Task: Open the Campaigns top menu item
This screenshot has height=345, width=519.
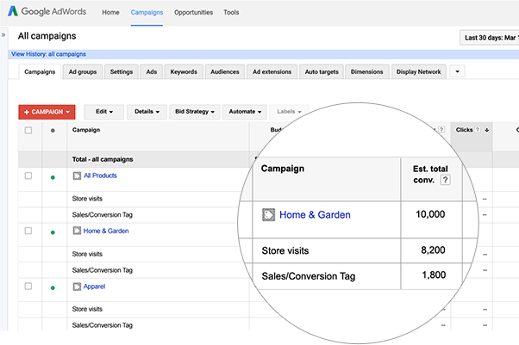Action: pos(147,13)
